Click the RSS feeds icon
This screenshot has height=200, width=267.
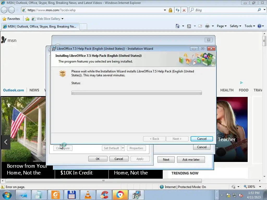click(189, 26)
